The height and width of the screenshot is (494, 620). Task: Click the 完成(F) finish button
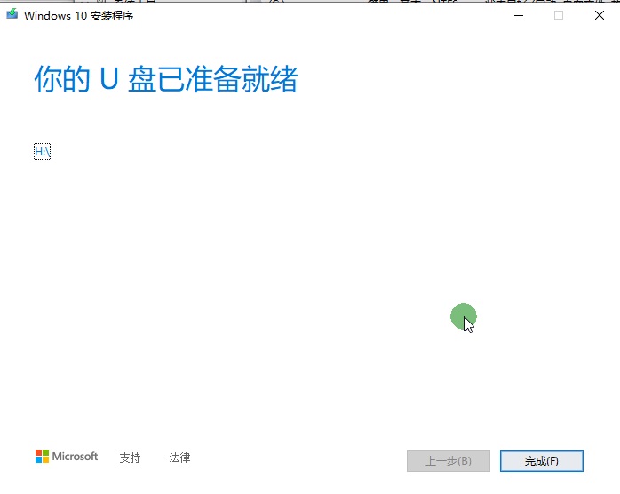coord(541,461)
